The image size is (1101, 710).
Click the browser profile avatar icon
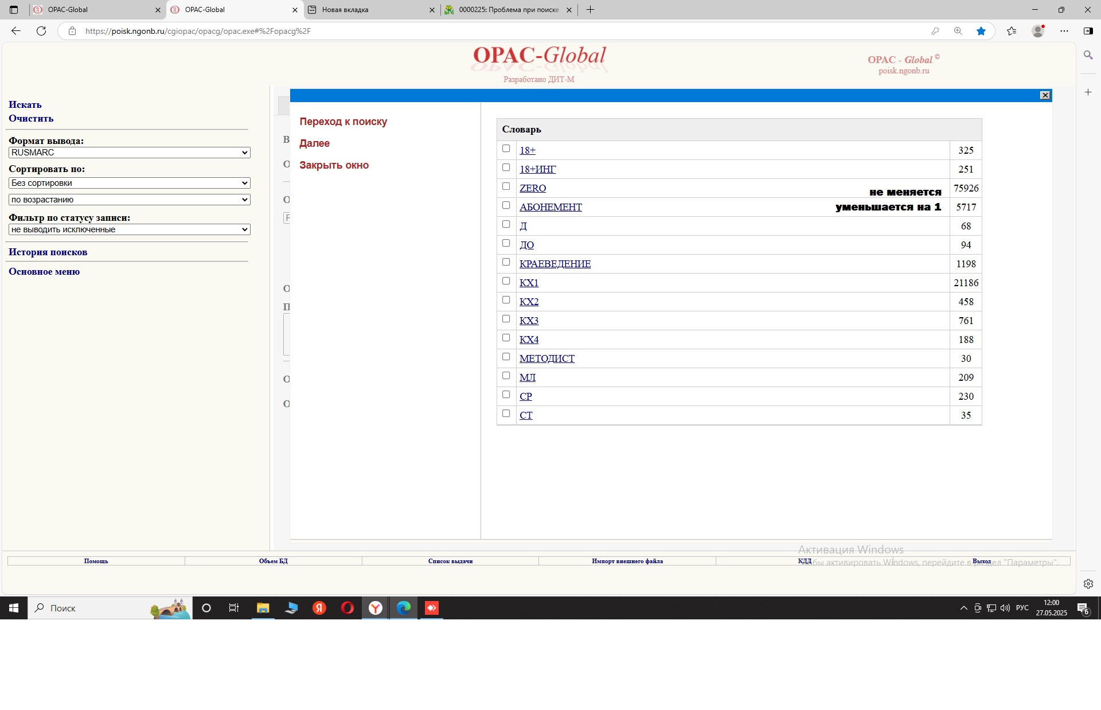click(x=1037, y=31)
